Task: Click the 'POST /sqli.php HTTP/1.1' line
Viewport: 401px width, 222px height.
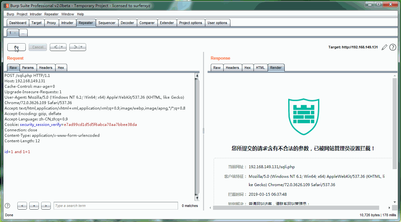Action: (x=27, y=76)
